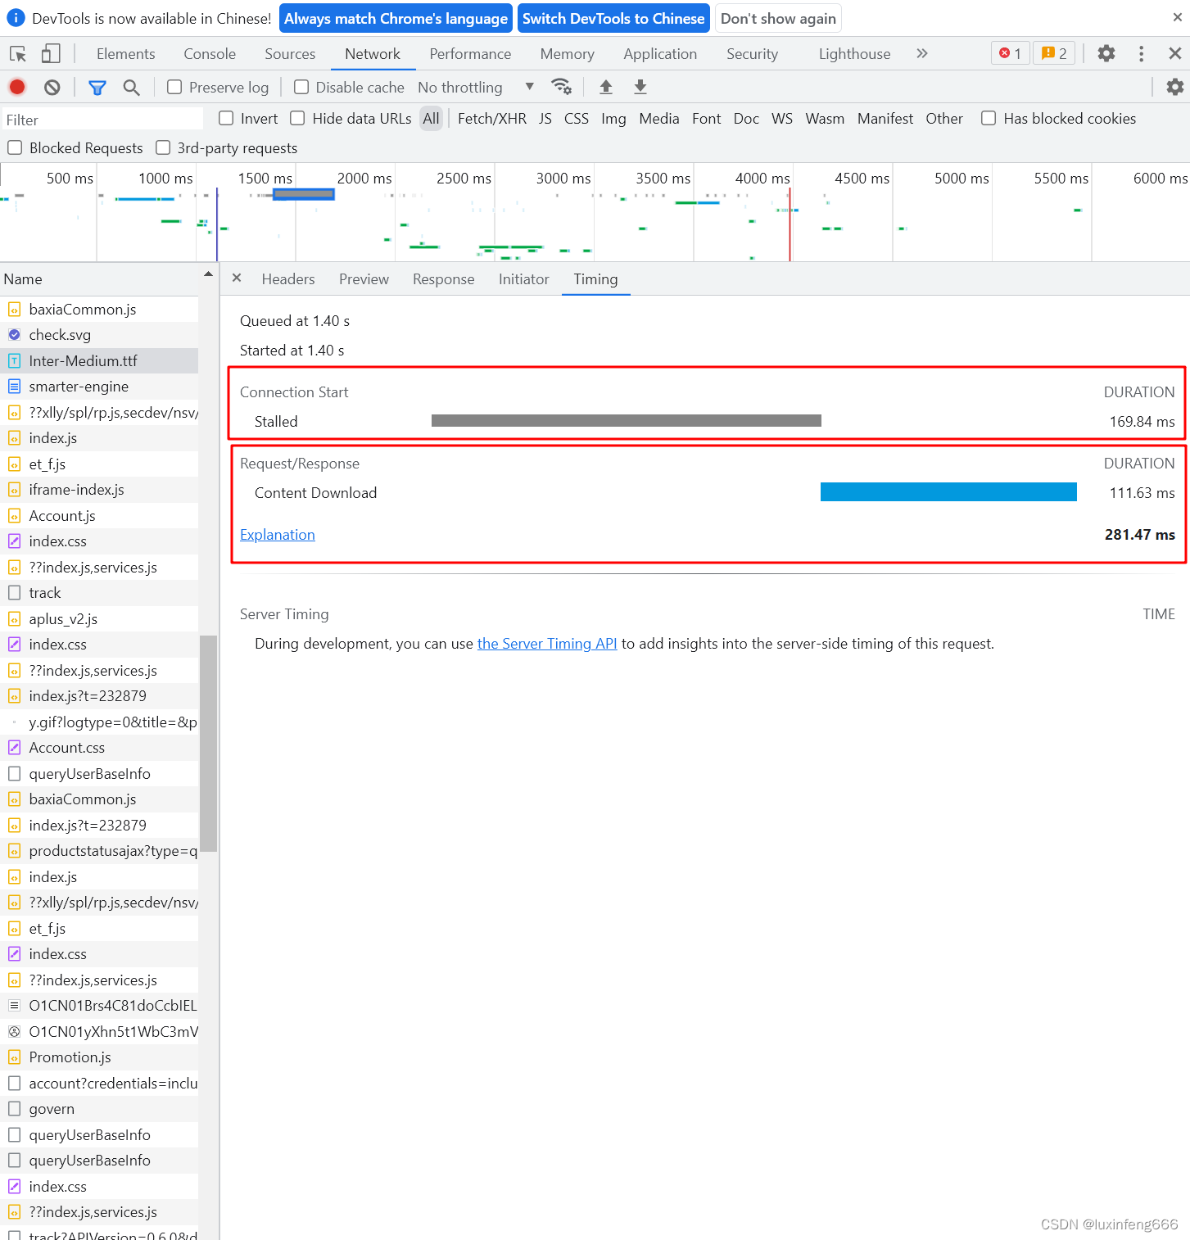Toggle 3rd-party requests checkbox

(x=163, y=148)
